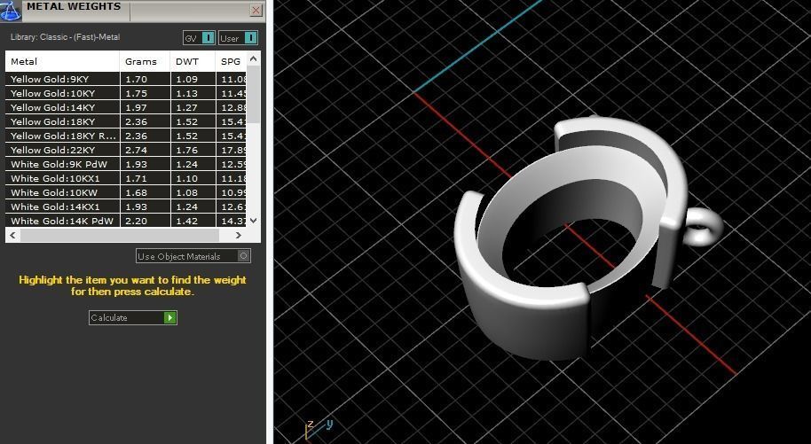Select the Yellow Gold:18KY R... row
Image resolution: width=811 pixels, height=444 pixels.
(126, 136)
